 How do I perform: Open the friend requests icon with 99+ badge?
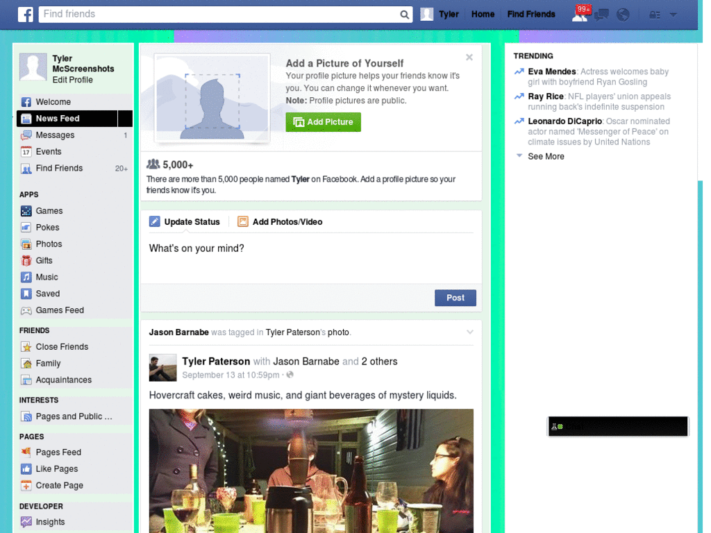tap(580, 14)
